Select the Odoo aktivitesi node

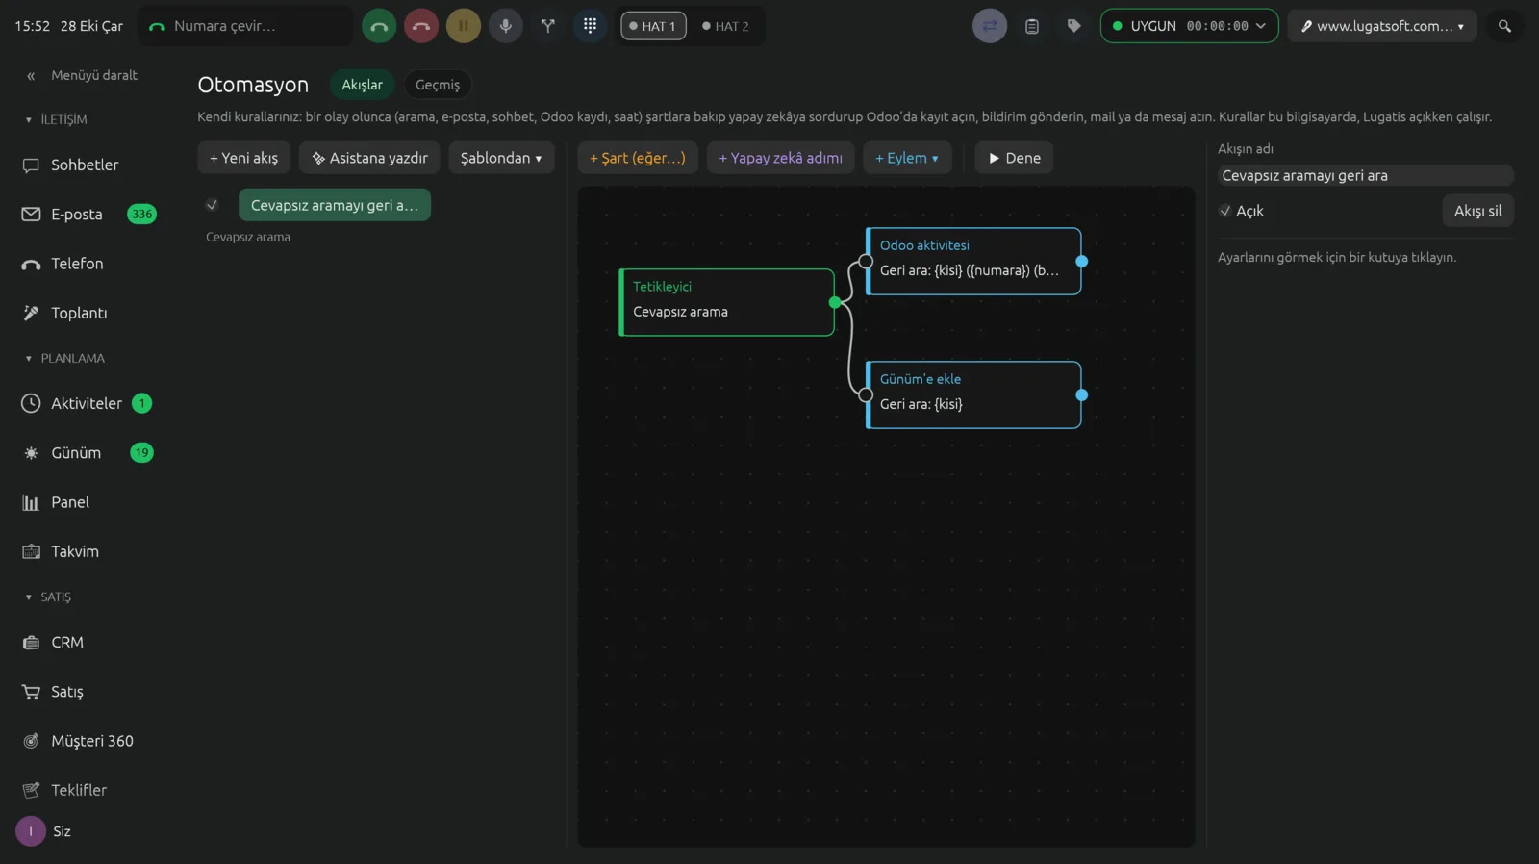tap(973, 261)
